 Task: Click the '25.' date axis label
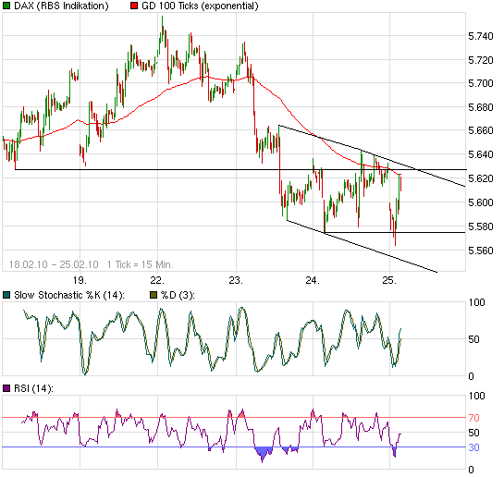click(x=389, y=280)
